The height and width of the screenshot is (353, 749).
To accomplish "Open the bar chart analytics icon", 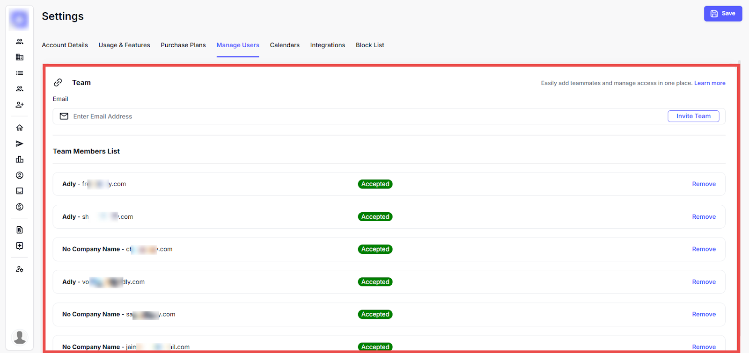I will point(20,159).
